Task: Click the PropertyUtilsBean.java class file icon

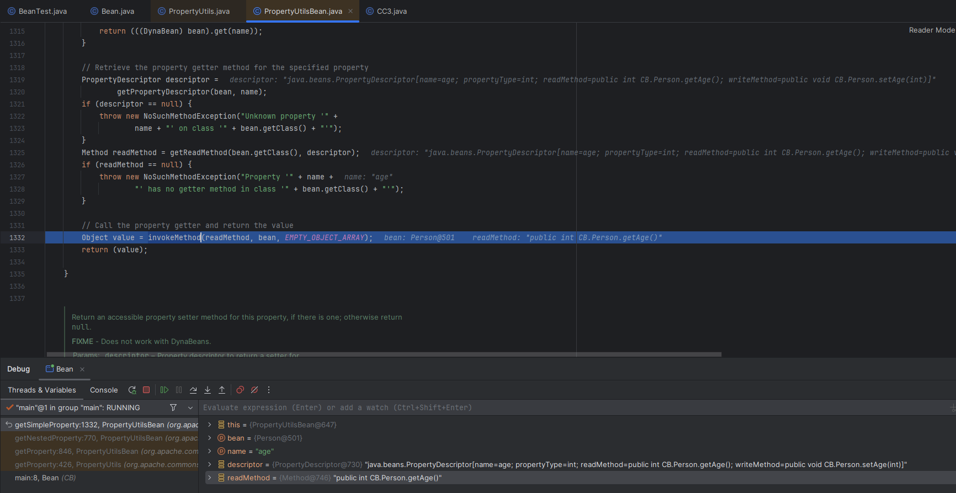Action: [x=257, y=11]
